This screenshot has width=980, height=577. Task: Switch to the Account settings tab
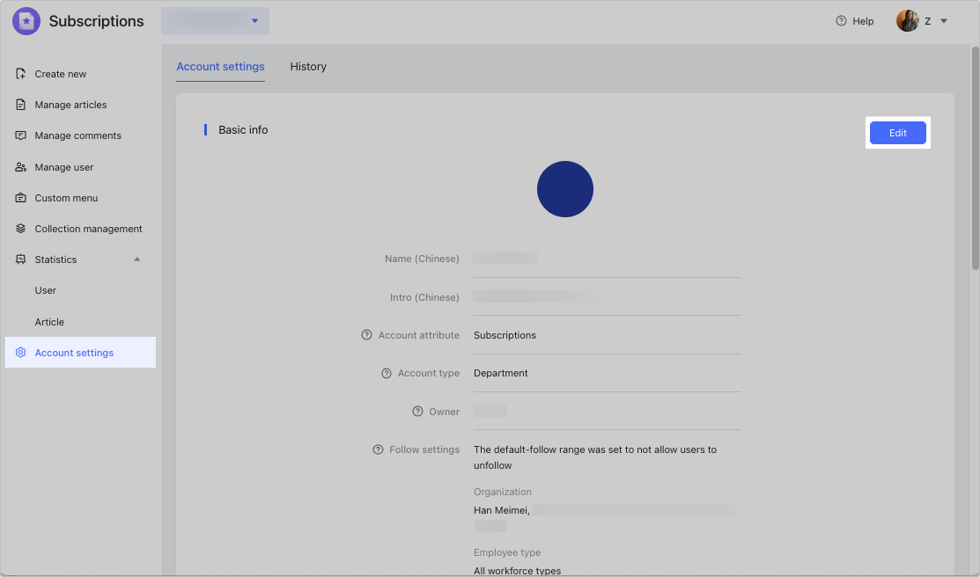221,66
